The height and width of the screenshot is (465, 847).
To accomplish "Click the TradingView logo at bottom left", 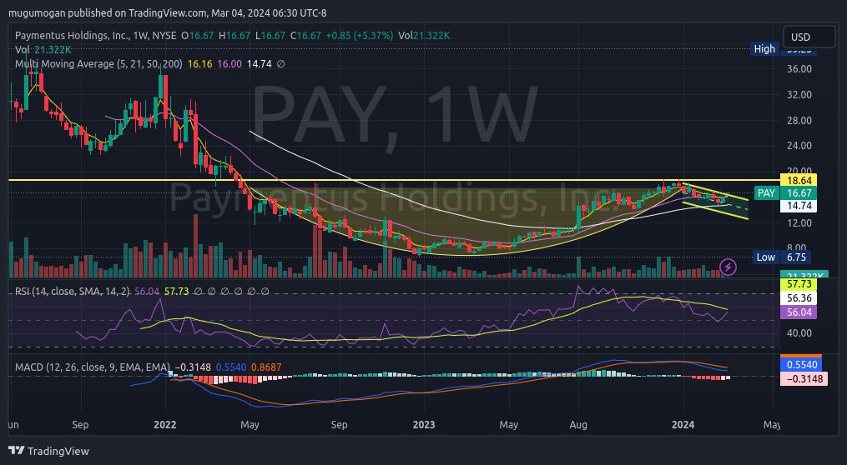I will coord(48,451).
